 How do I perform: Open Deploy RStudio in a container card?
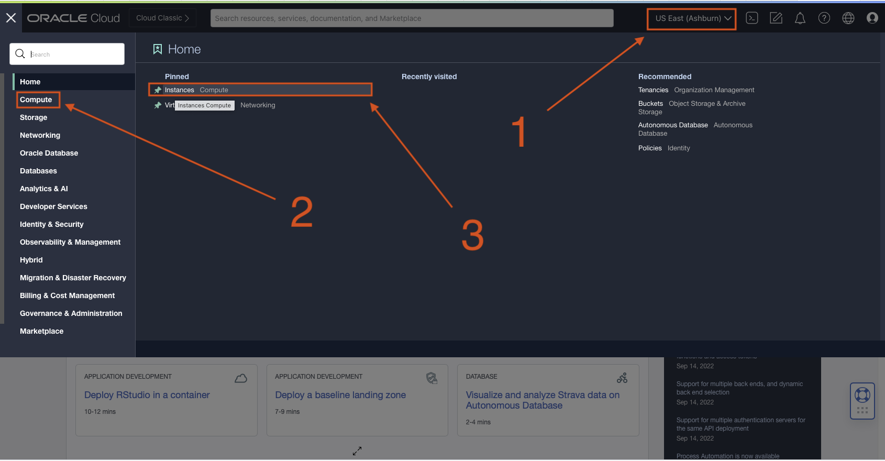[x=147, y=395]
